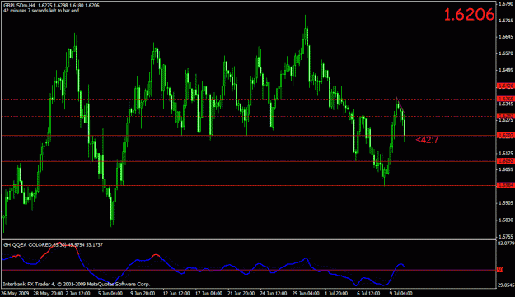The height and width of the screenshot is (297, 515).
Task: Click the 29.0545 indicator scale value
Action: (506, 285)
